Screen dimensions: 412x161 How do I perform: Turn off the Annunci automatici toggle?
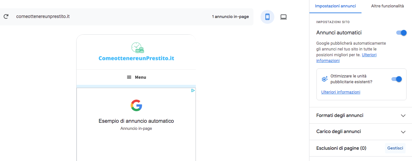click(x=401, y=32)
